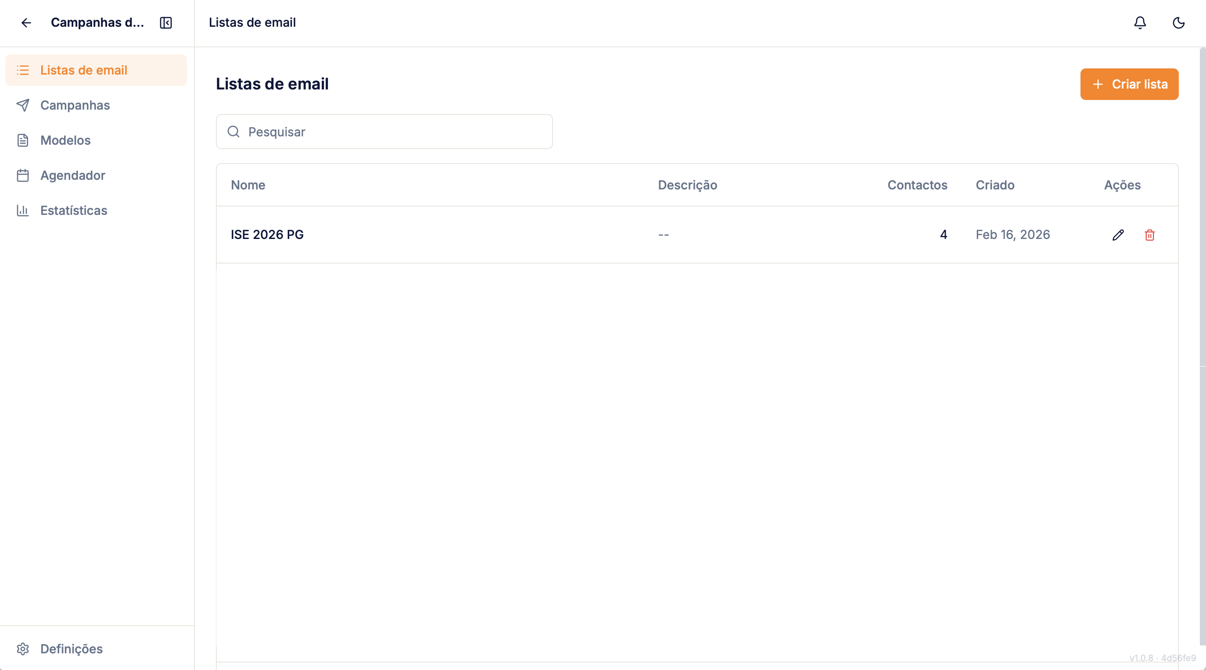Image resolution: width=1206 pixels, height=670 pixels.
Task: Click the Nome column header
Action: pyautogui.click(x=248, y=185)
